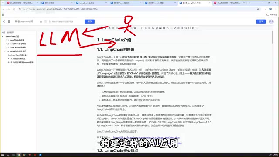Collapse the 1 LangChain介绍 outline node
Viewport: 279px width, 157px height.
tap(3, 36)
